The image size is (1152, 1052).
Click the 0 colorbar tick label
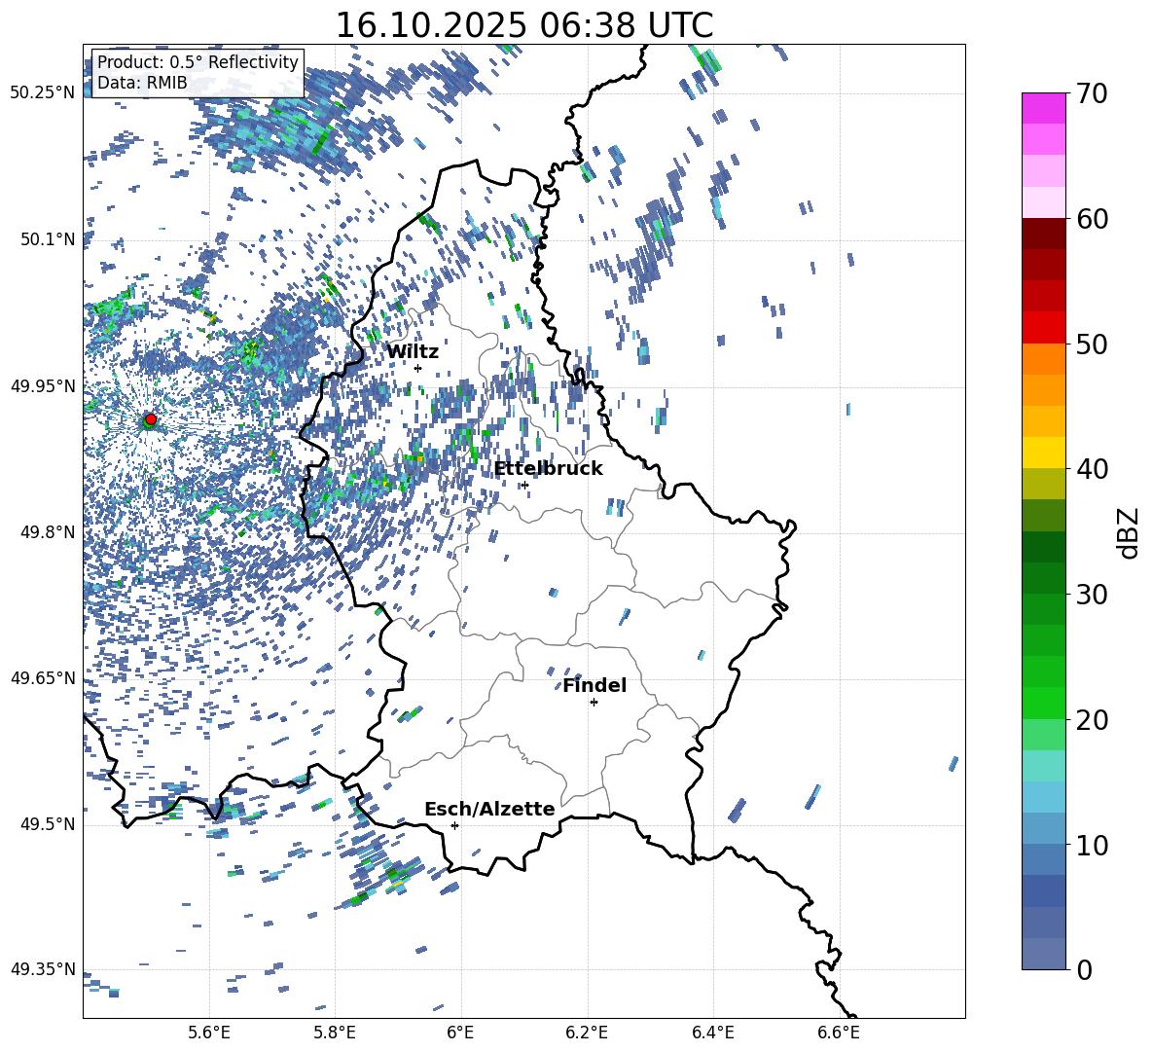(1085, 969)
